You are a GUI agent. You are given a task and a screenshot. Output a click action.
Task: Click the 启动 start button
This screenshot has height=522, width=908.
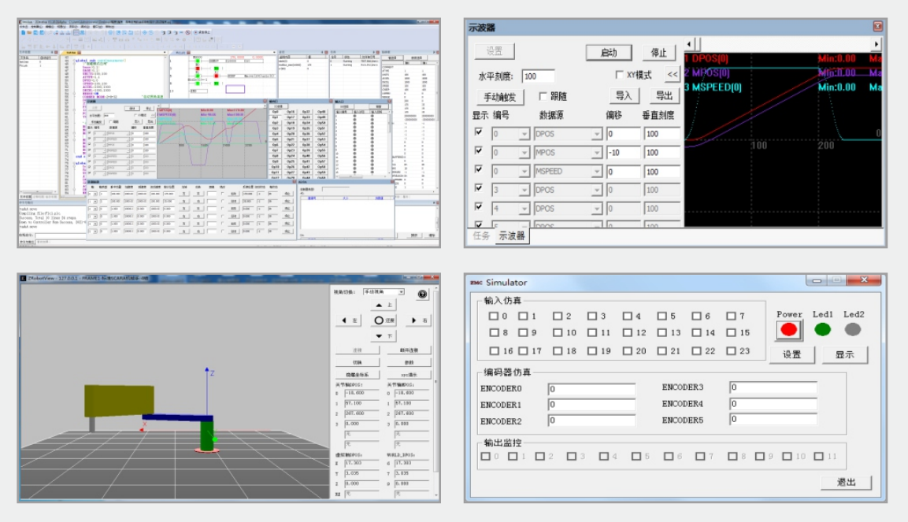pyautogui.click(x=609, y=53)
